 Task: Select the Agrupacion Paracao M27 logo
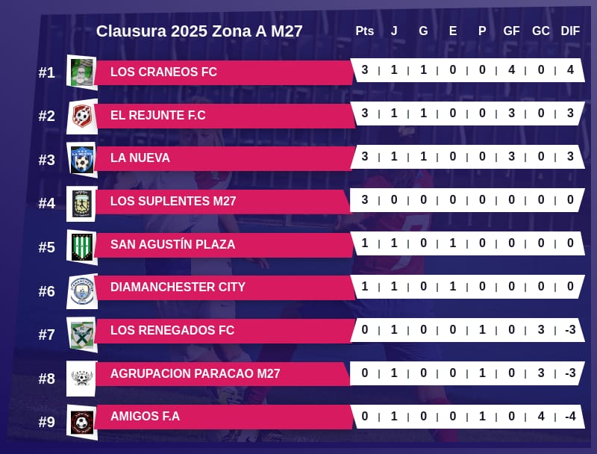point(82,376)
